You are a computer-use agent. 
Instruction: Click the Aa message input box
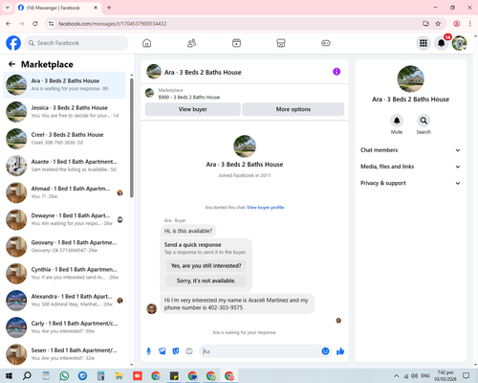pyautogui.click(x=261, y=351)
